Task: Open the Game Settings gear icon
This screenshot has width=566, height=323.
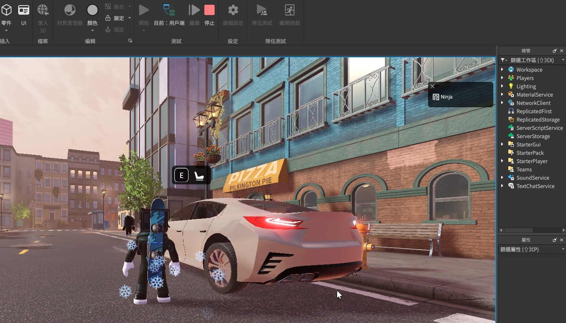Action: click(233, 10)
